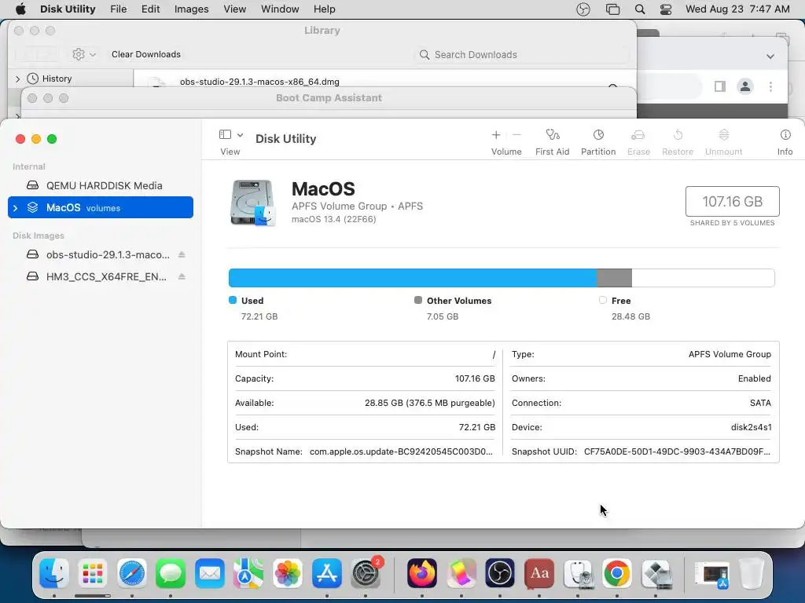Open Mail from the Dock
The image size is (805, 603).
click(209, 573)
